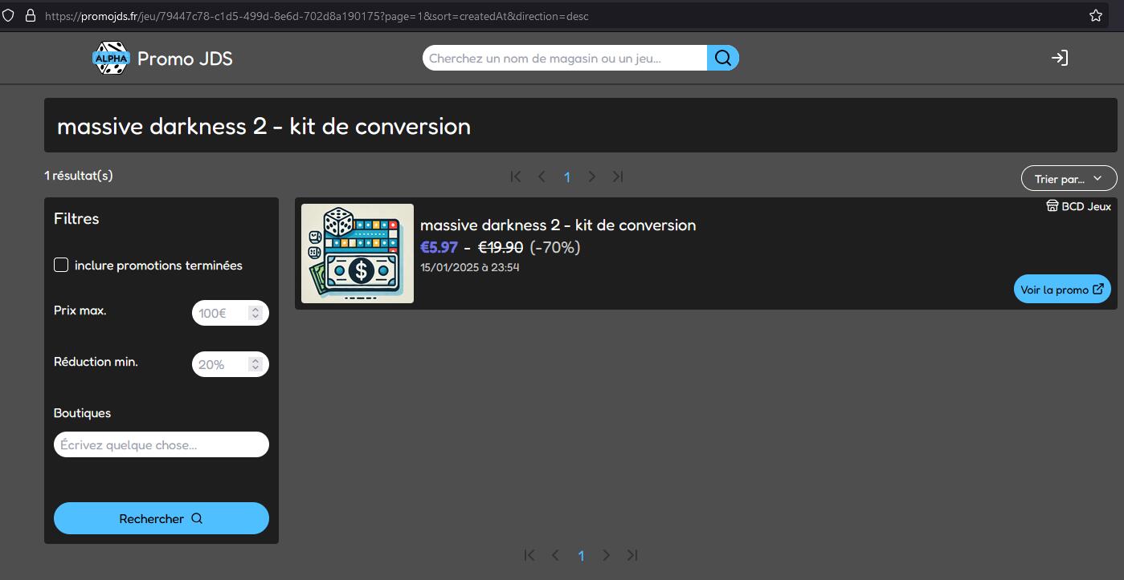
Task: Click the blue search magnifier button
Action: [722, 58]
